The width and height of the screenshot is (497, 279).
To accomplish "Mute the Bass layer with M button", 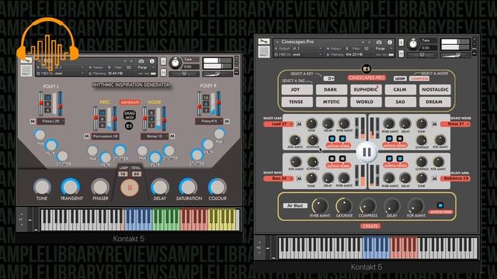I will click(299, 179).
